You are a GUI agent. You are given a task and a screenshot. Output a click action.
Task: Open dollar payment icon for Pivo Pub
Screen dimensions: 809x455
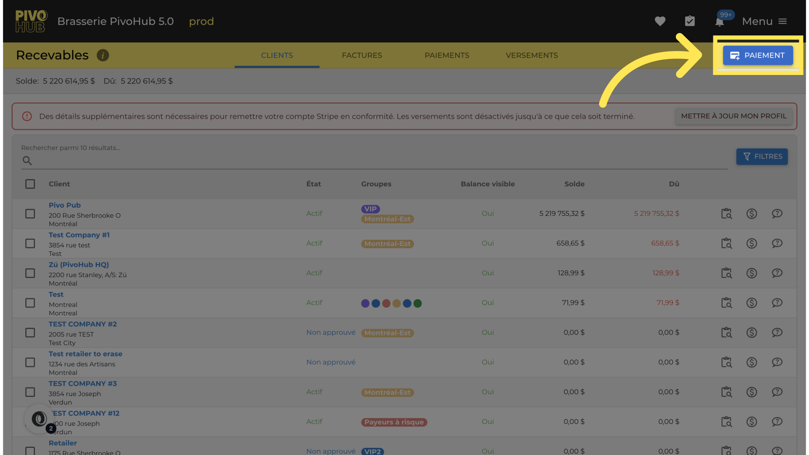[x=752, y=214]
